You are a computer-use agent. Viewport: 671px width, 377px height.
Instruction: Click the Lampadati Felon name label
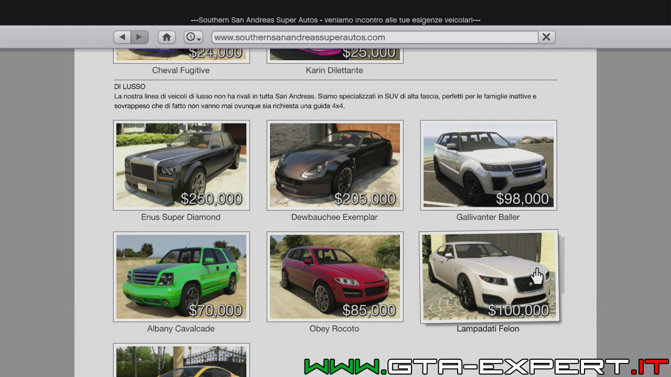488,329
